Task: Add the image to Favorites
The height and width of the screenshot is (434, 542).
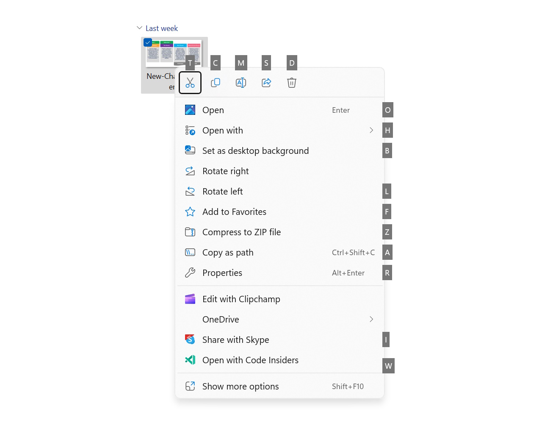Action: tap(234, 211)
